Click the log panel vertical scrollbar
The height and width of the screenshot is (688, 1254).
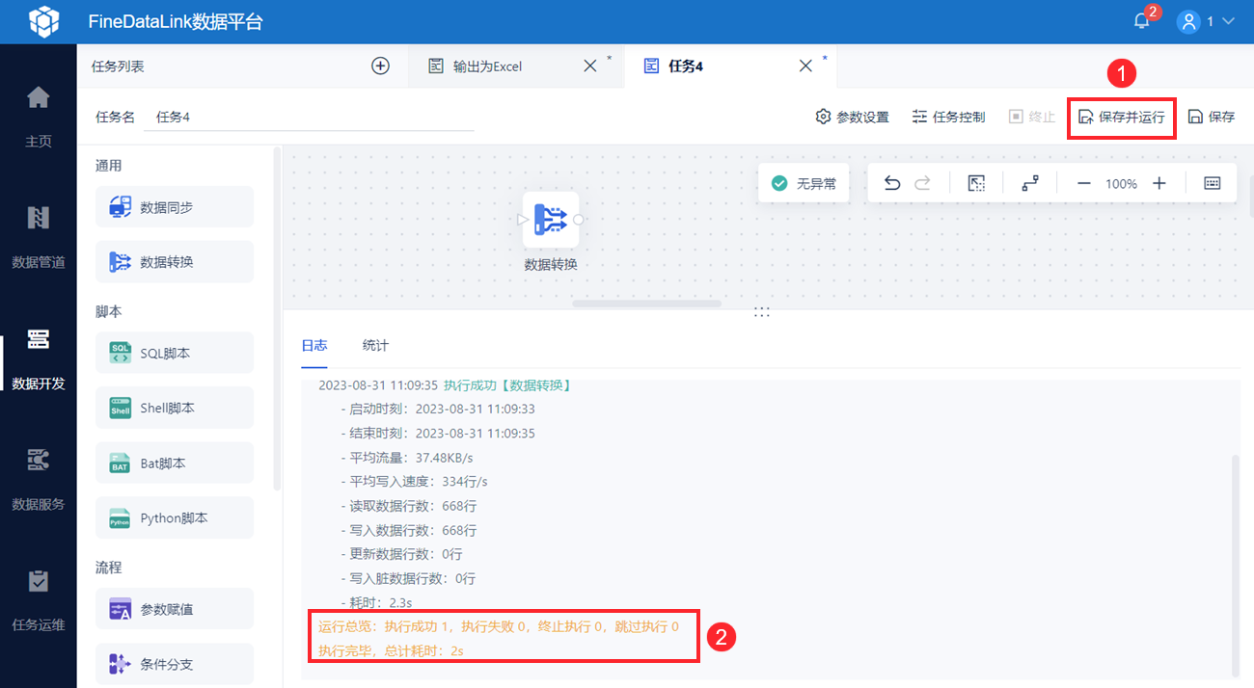[1237, 565]
